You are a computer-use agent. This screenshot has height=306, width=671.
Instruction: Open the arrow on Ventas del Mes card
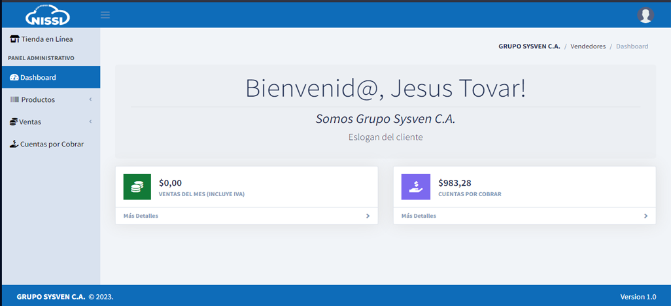pyautogui.click(x=368, y=216)
